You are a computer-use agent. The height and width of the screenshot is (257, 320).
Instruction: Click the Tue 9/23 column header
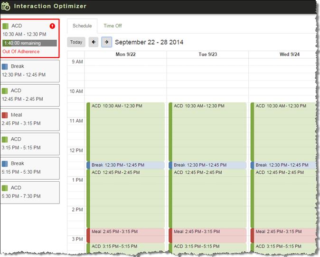pyautogui.click(x=207, y=54)
